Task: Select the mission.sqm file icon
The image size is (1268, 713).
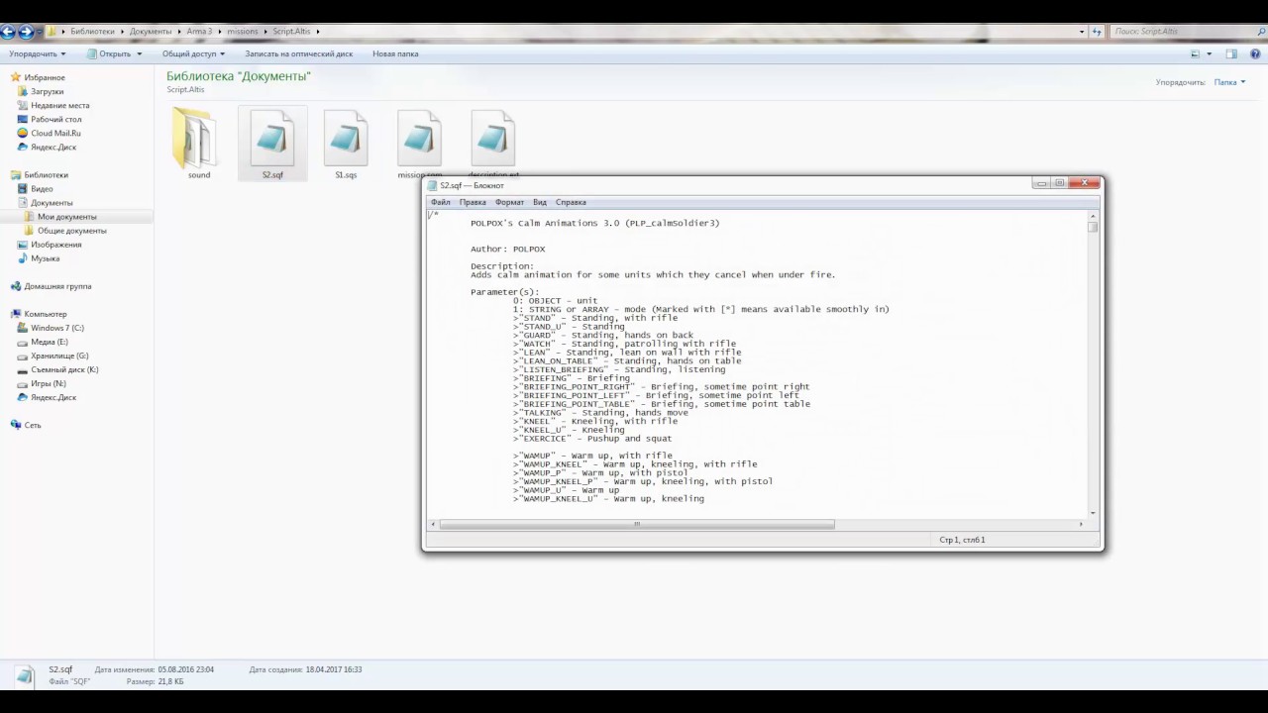Action: [419, 138]
